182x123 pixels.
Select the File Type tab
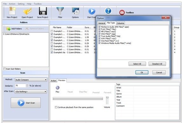click(x=111, y=23)
